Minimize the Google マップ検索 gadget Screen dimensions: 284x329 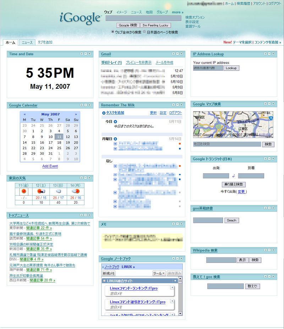tap(269, 104)
